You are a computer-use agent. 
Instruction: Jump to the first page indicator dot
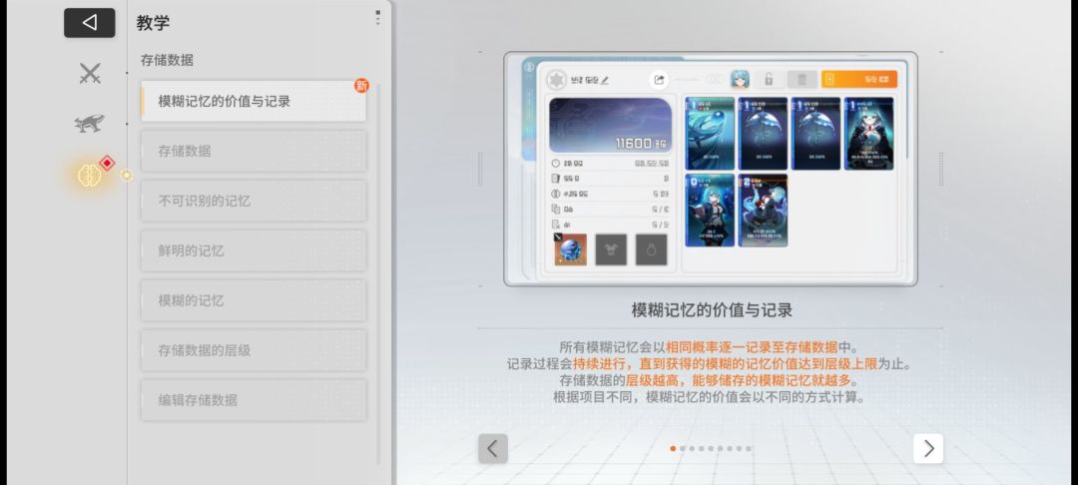pos(673,449)
